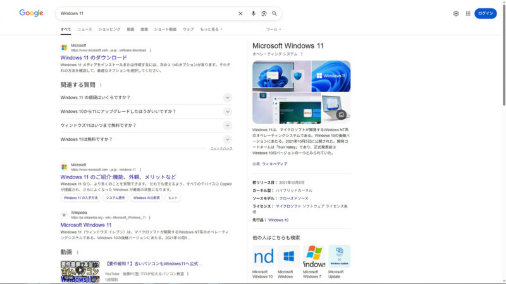Switch to the ニュース tab
This screenshot has height=284, width=506.
85,29
